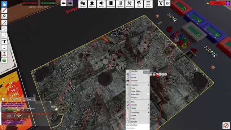Click the Flip table button
Viewport: 231px width, 130px height.
tap(139, 4)
